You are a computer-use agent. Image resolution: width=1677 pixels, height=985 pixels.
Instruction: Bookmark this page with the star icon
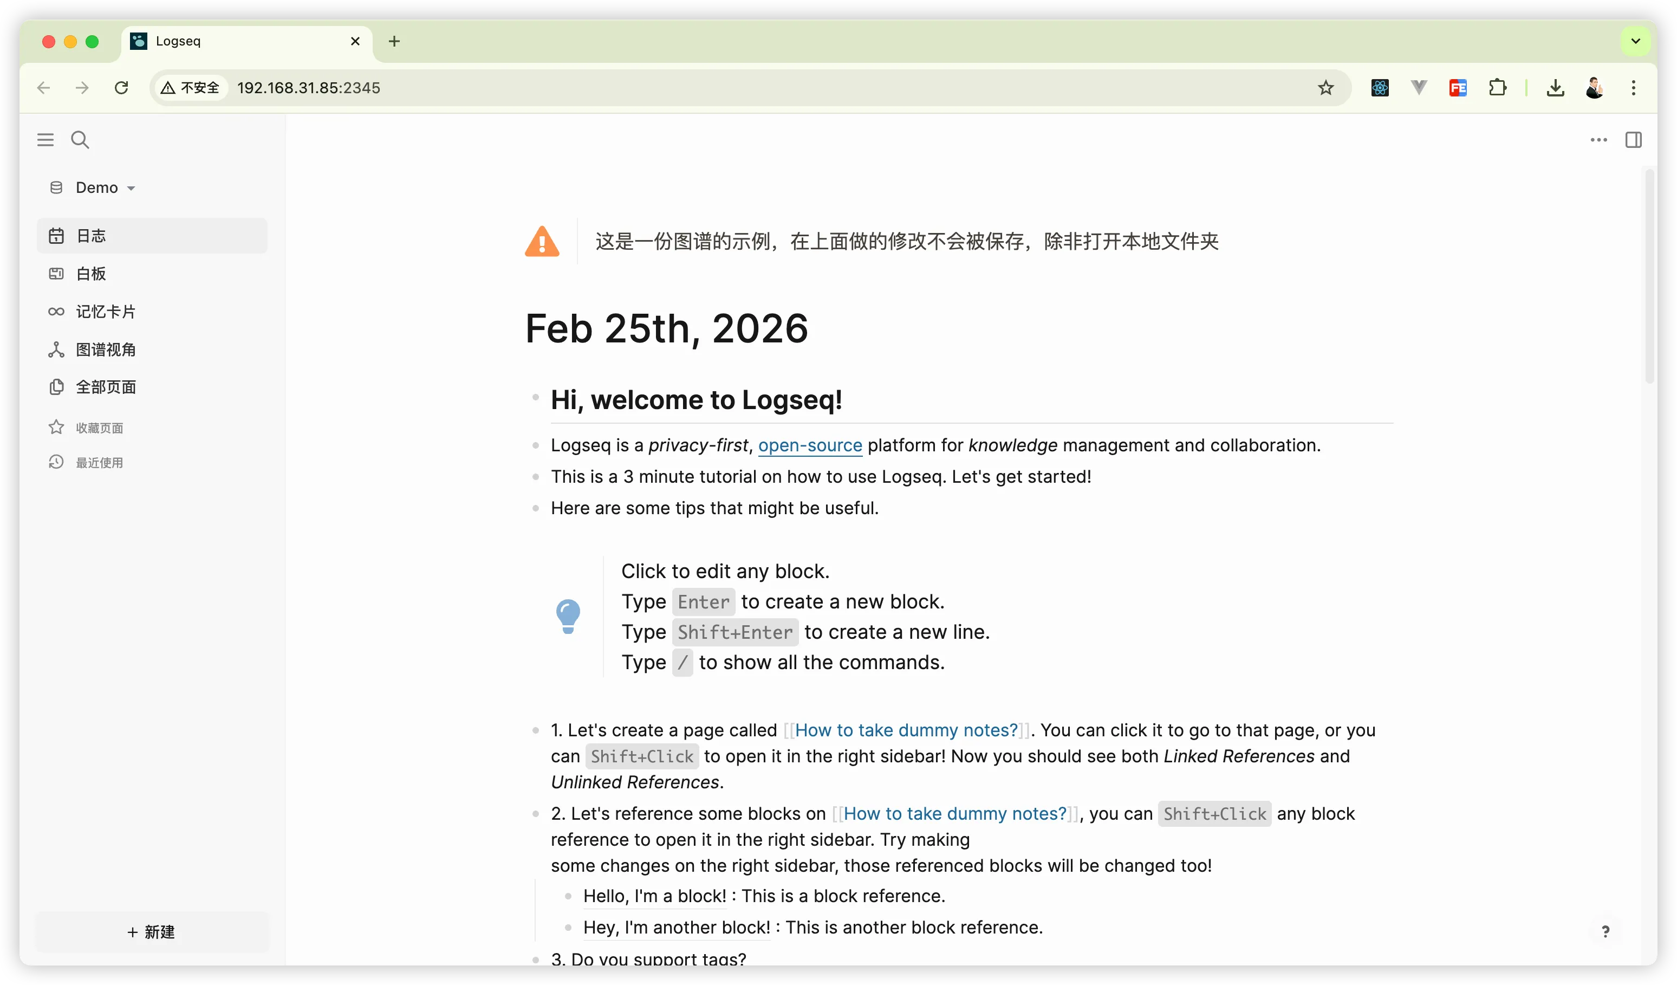click(x=1325, y=88)
